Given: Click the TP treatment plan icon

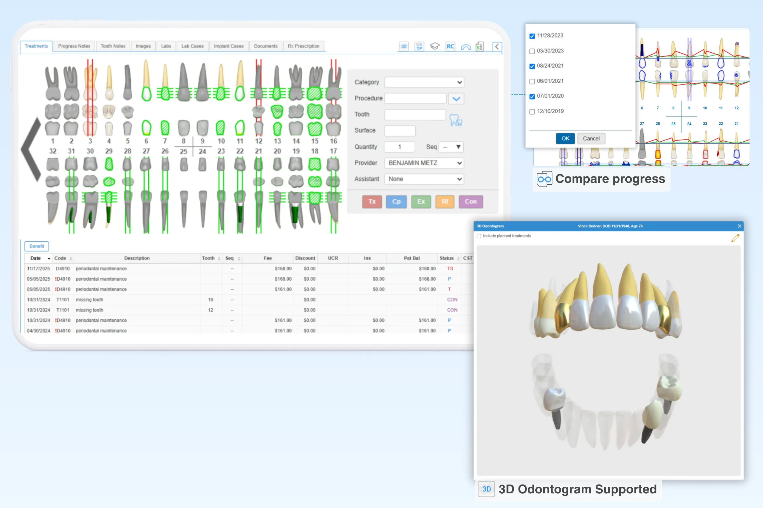Looking at the screenshot, I should (419, 46).
